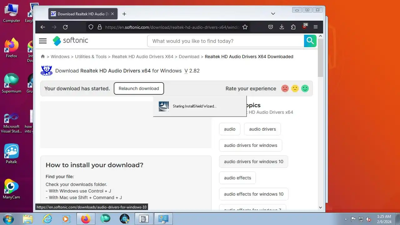Screen dimensions: 400x225
Task: Click the green search magnifier button
Action: click(x=310, y=41)
